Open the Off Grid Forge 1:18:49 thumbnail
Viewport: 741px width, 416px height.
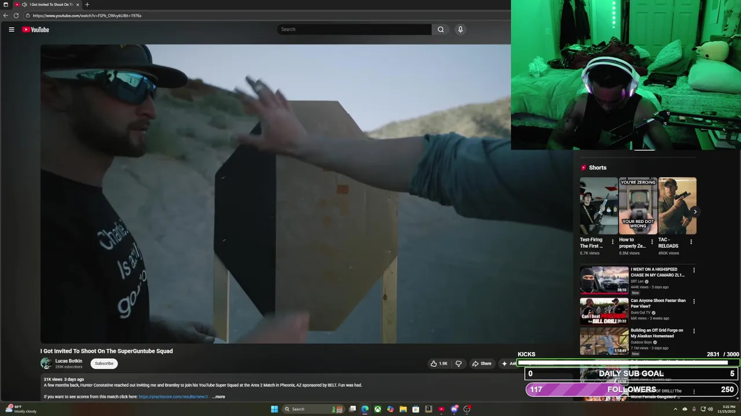604,341
